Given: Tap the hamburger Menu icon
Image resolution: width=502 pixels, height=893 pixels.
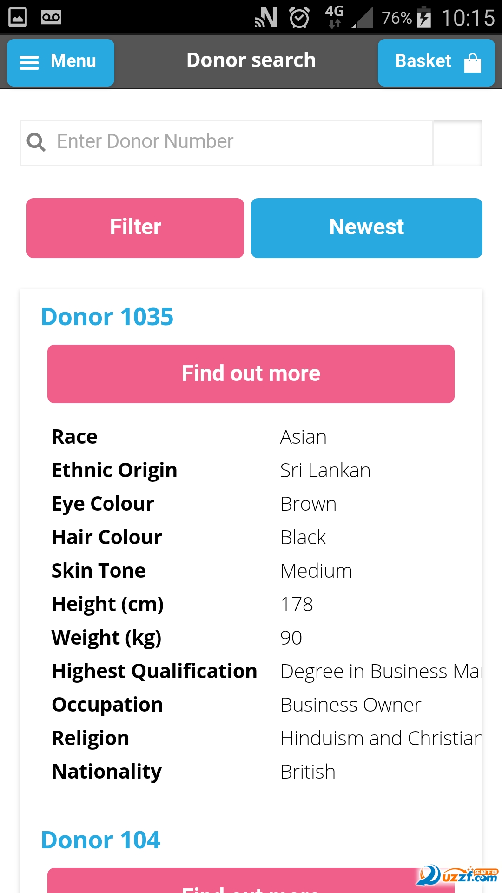Looking at the screenshot, I should (x=29, y=62).
